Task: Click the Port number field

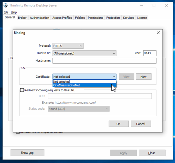Action: coord(150,53)
